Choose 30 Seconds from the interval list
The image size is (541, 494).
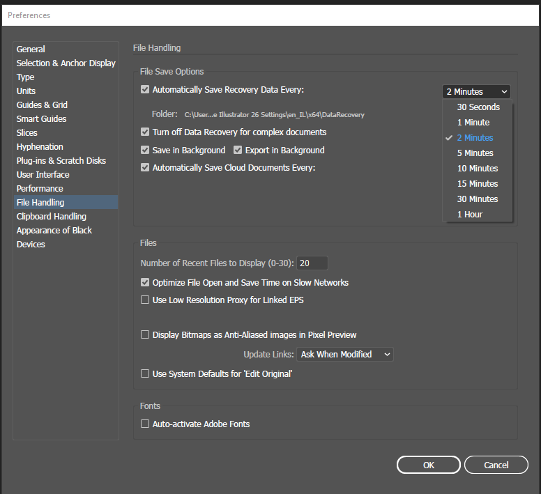(478, 107)
